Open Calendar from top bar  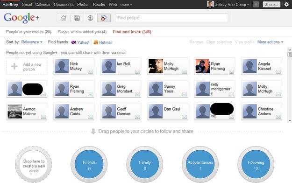(43, 5)
